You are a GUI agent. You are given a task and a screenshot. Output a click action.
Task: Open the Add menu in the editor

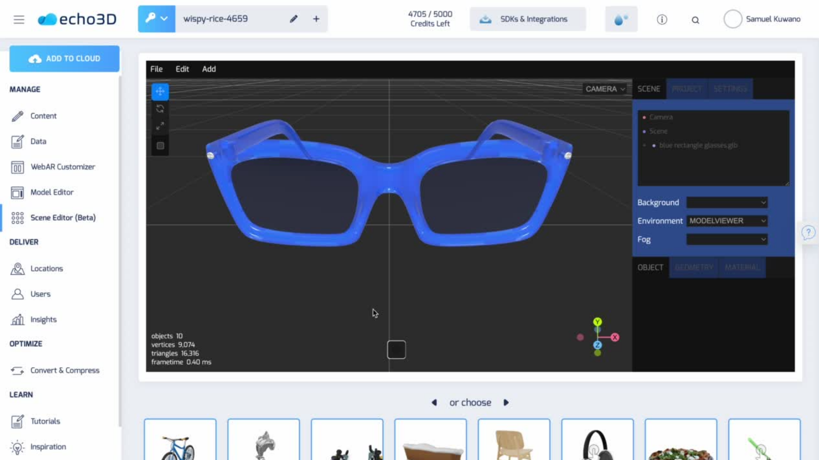[x=209, y=69]
